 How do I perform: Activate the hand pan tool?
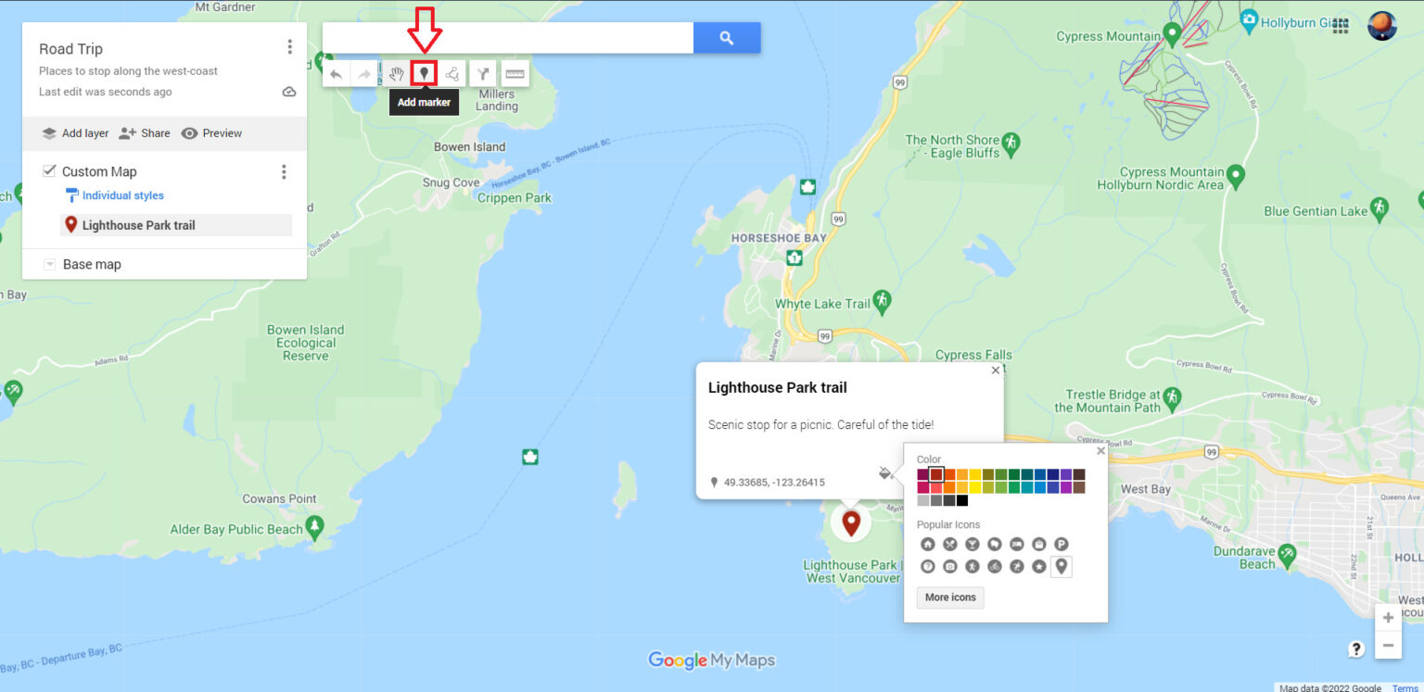(x=396, y=72)
